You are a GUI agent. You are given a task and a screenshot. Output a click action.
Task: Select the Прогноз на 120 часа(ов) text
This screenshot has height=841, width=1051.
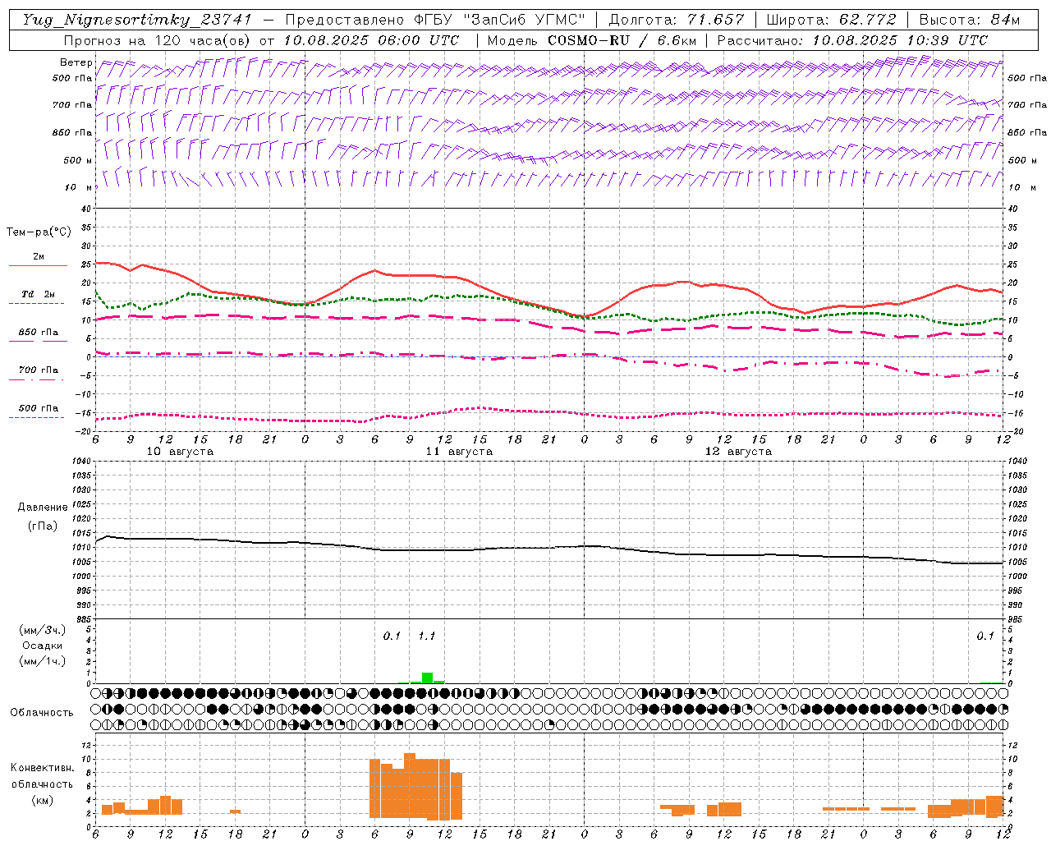158,40
